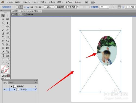Open 文件(F) menu

tap(10, 2)
